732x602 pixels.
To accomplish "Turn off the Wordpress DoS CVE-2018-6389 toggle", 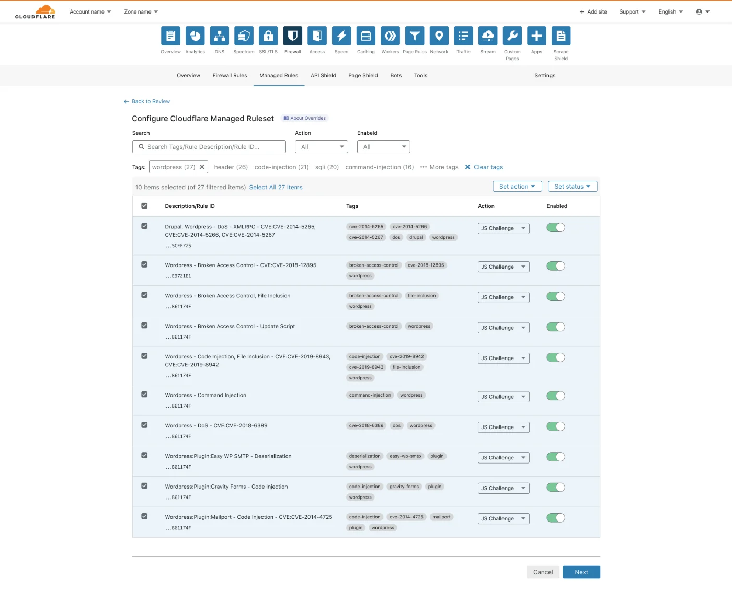I will 556,426.
